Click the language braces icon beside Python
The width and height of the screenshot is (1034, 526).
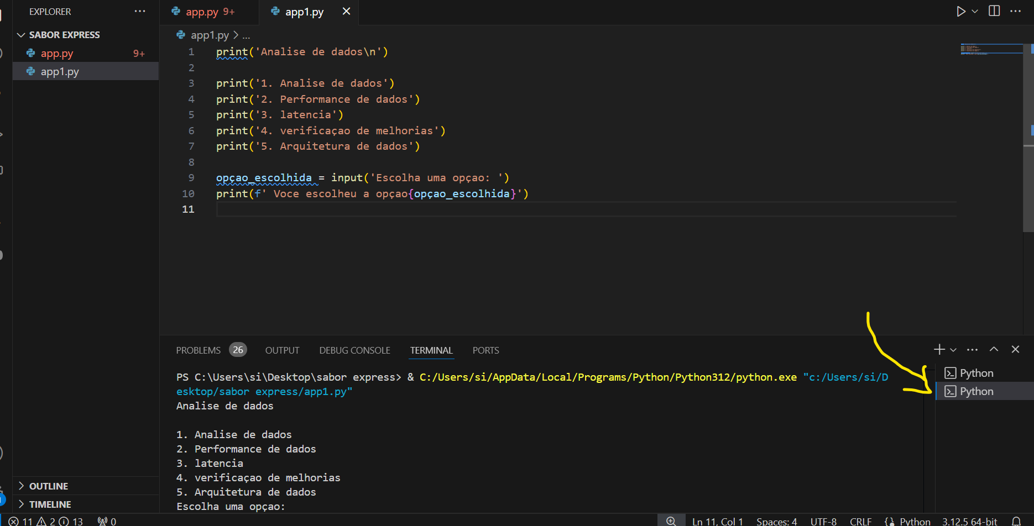coord(889,521)
